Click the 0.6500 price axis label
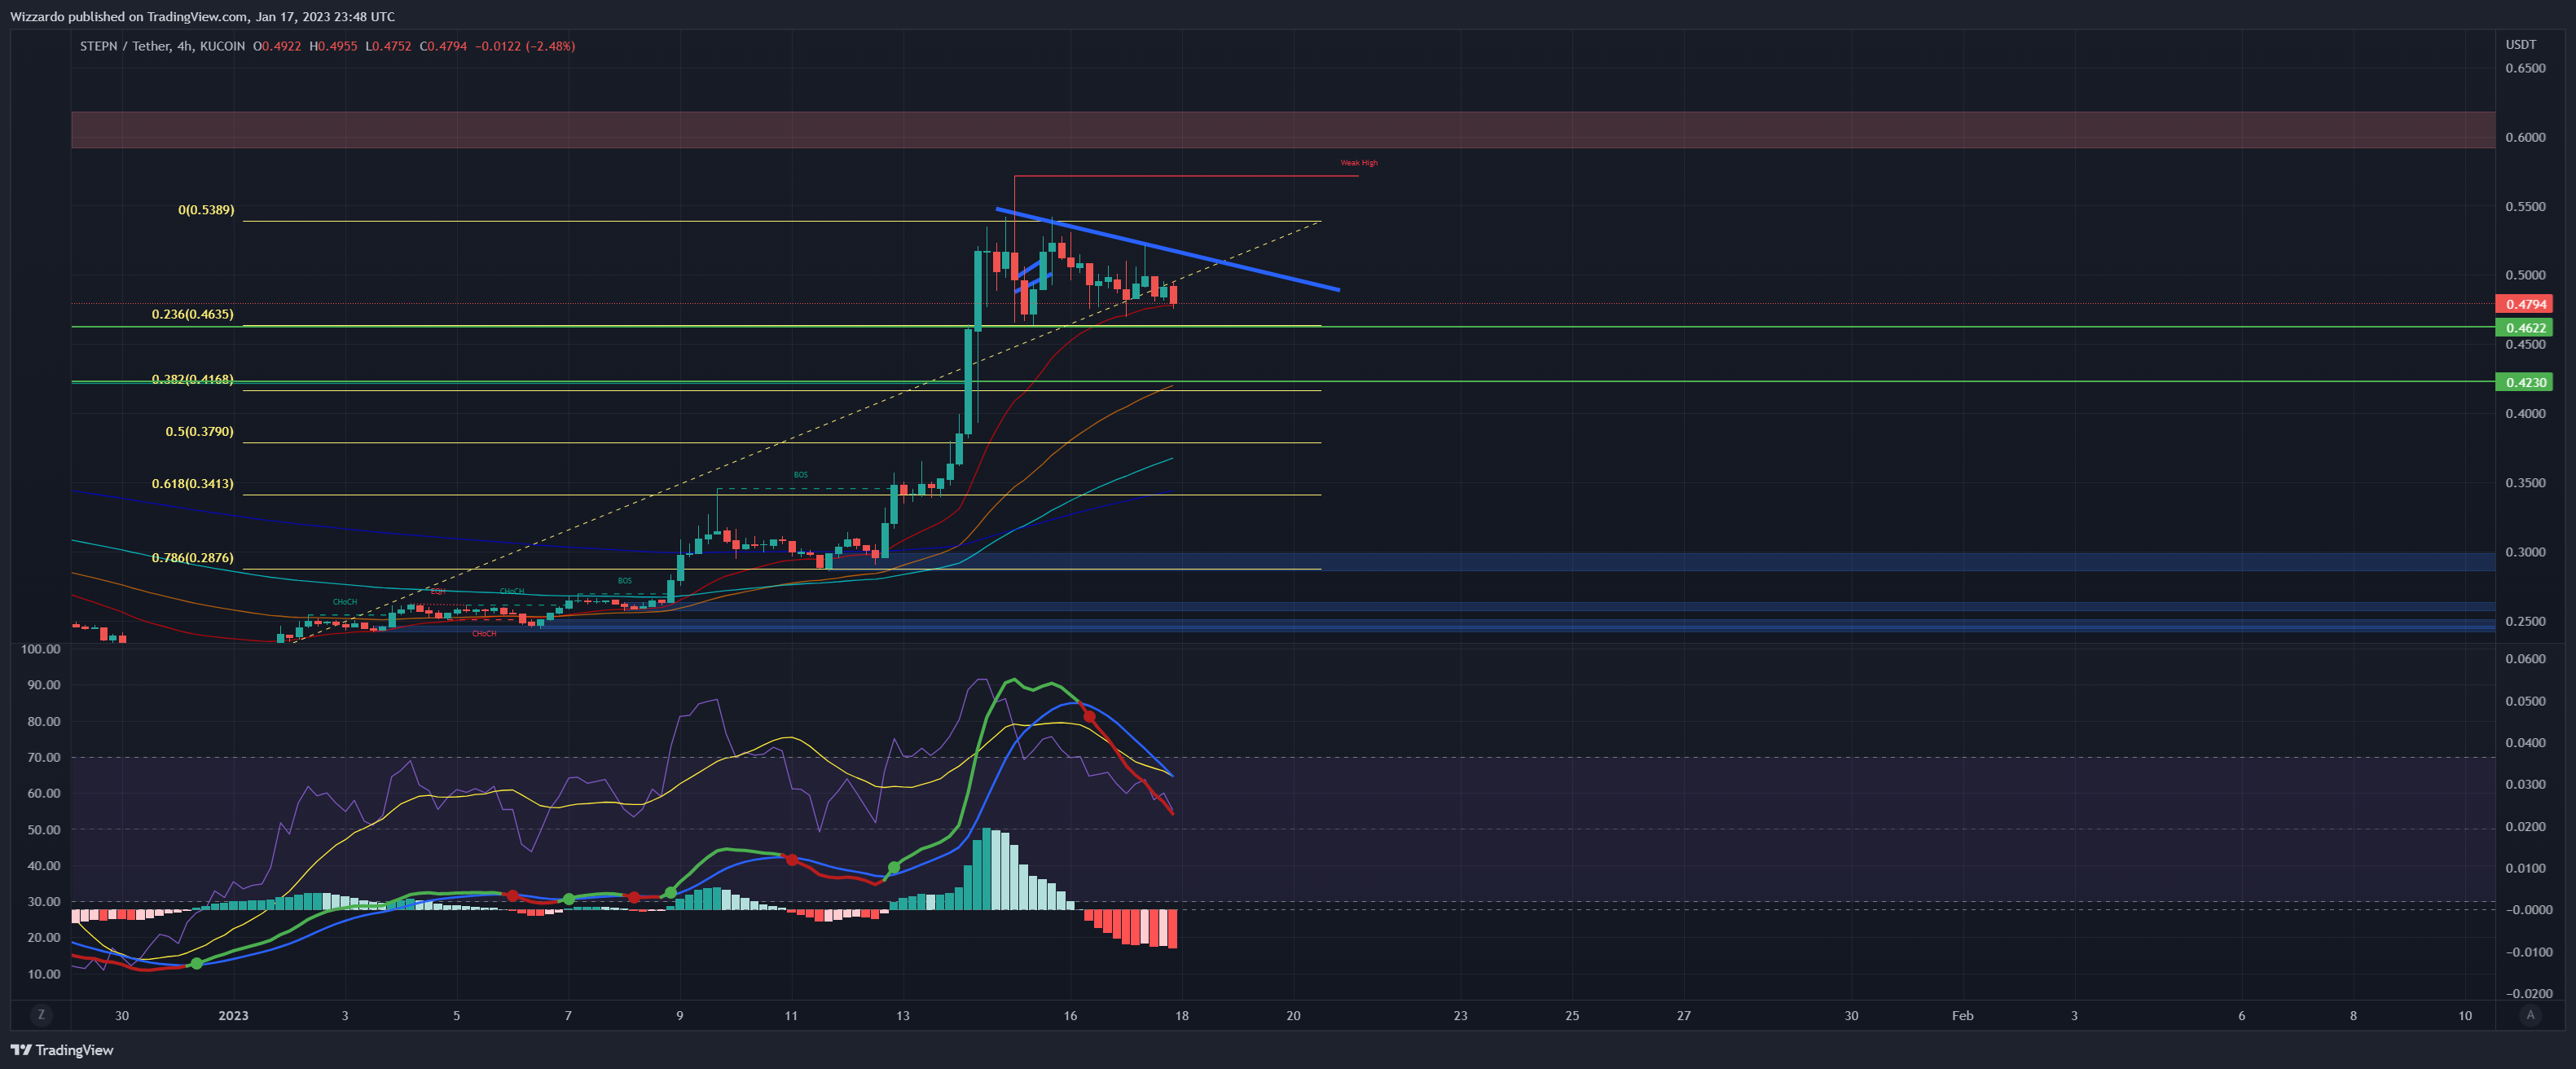The image size is (2576, 1069). tap(2525, 68)
